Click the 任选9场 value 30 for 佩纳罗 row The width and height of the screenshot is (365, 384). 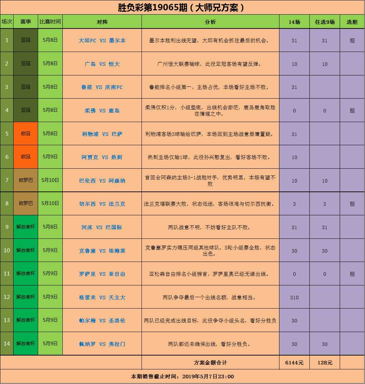point(325,344)
